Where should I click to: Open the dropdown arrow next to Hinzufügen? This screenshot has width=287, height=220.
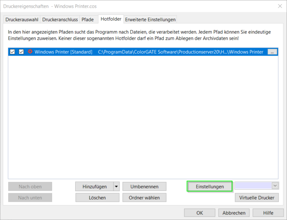[116, 186]
